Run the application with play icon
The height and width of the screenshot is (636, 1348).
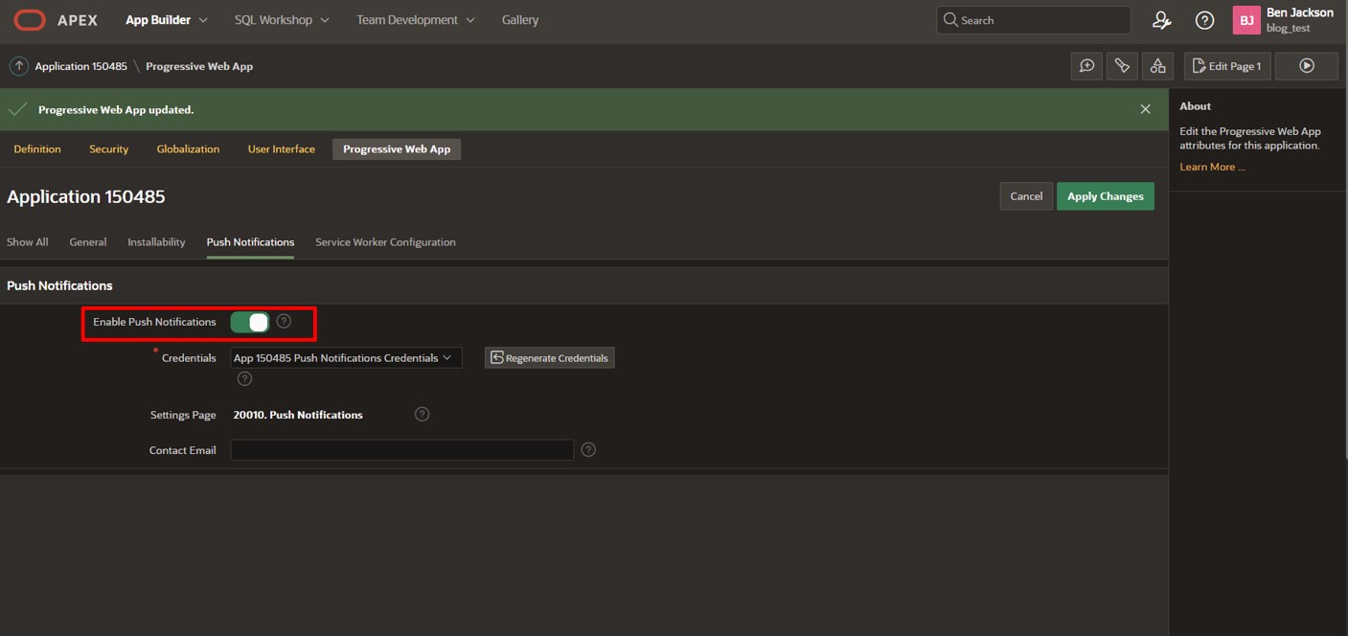(x=1307, y=66)
